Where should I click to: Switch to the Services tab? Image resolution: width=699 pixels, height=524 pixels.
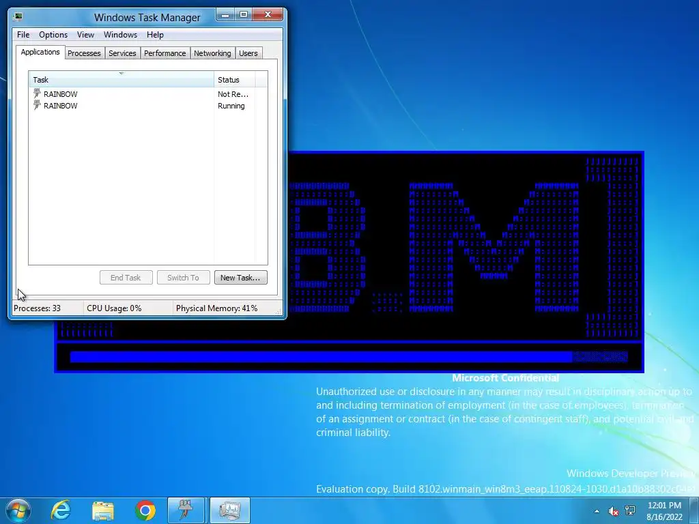click(122, 53)
